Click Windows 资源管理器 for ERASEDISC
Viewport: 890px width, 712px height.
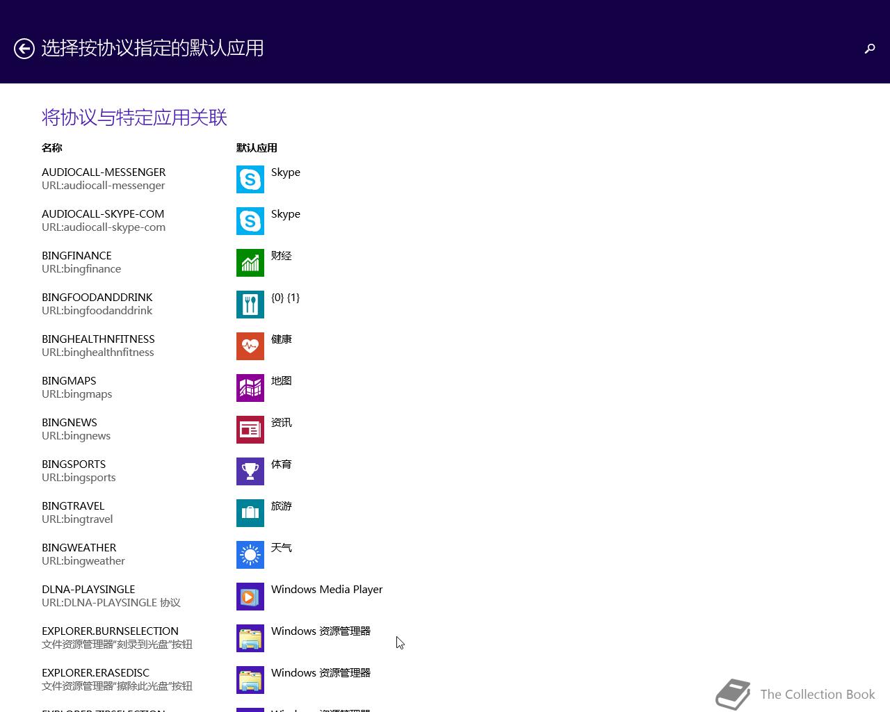pyautogui.click(x=321, y=673)
